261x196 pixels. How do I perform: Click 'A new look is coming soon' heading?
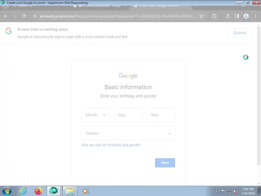click(43, 29)
